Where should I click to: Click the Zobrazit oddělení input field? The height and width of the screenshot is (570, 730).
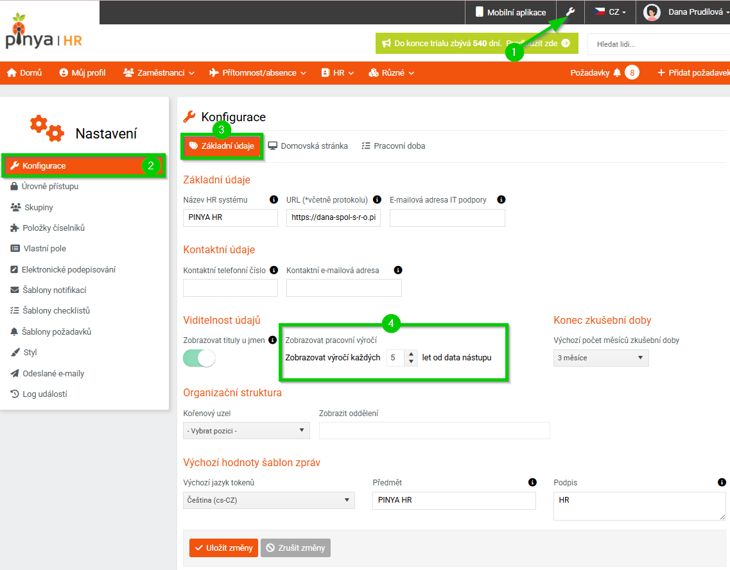435,430
